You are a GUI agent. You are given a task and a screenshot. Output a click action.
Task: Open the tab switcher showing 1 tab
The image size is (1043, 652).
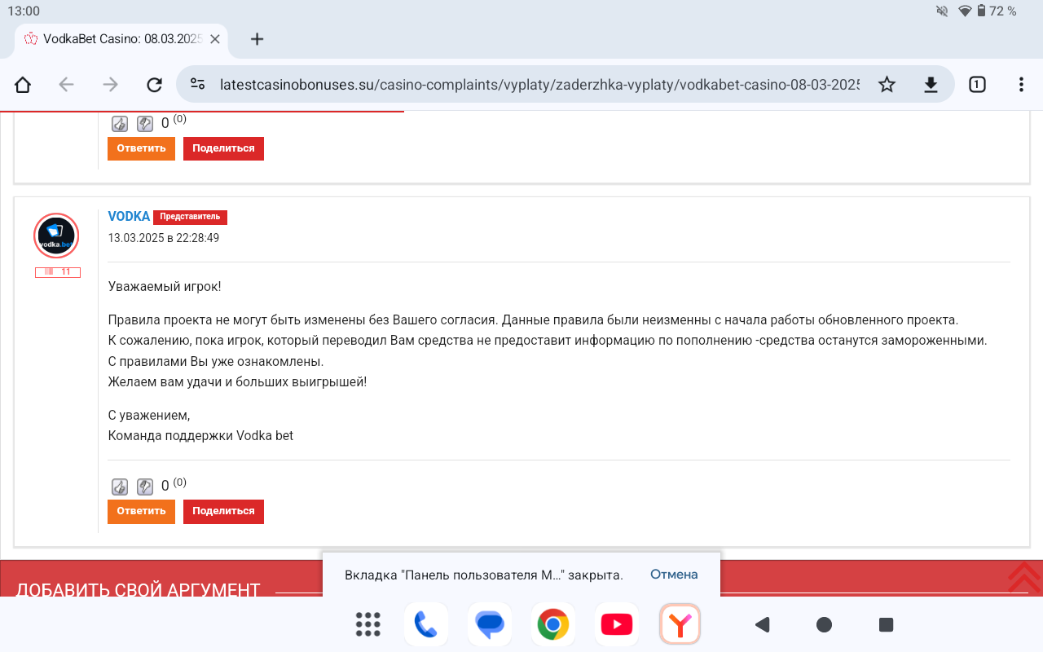click(977, 85)
